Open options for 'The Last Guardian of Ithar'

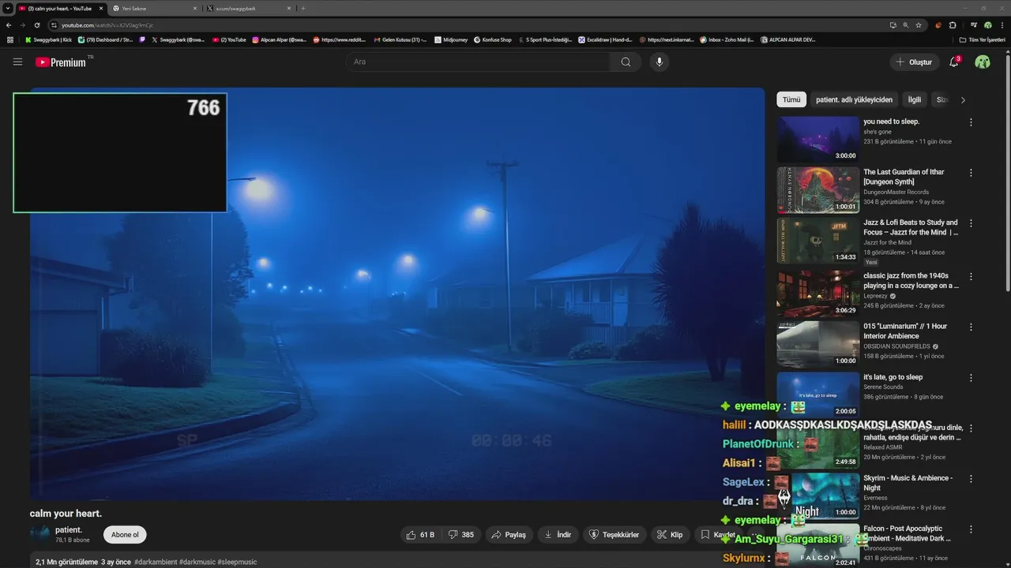tap(971, 173)
